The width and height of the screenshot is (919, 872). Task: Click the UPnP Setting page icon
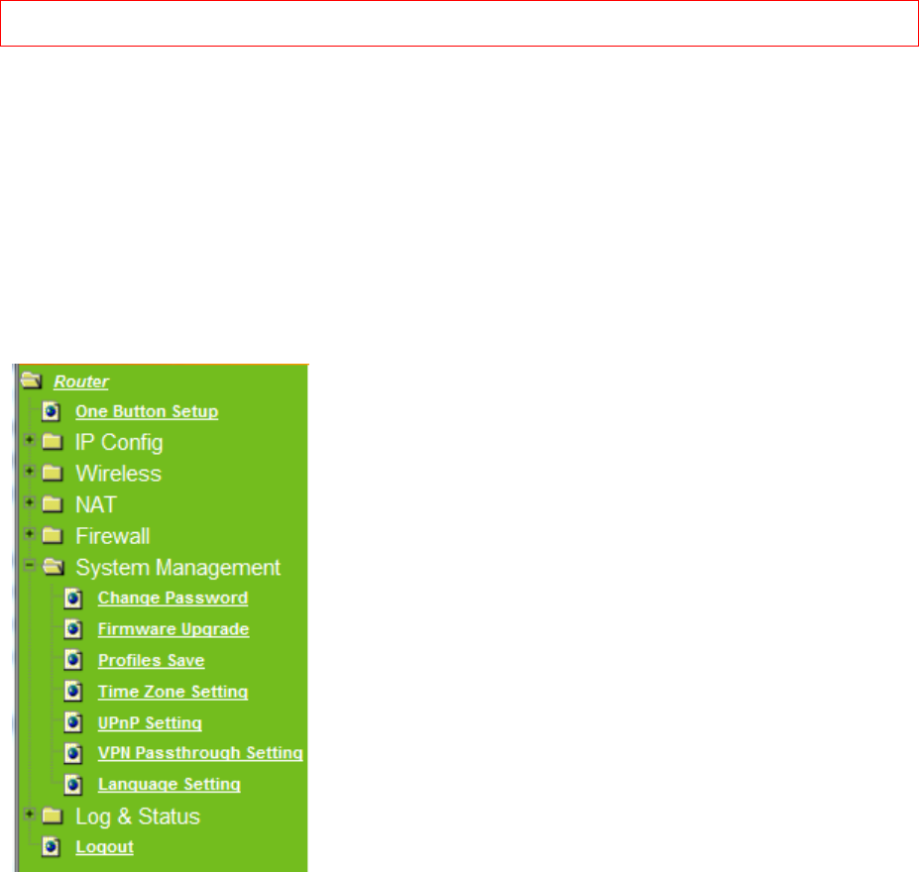[x=73, y=723]
